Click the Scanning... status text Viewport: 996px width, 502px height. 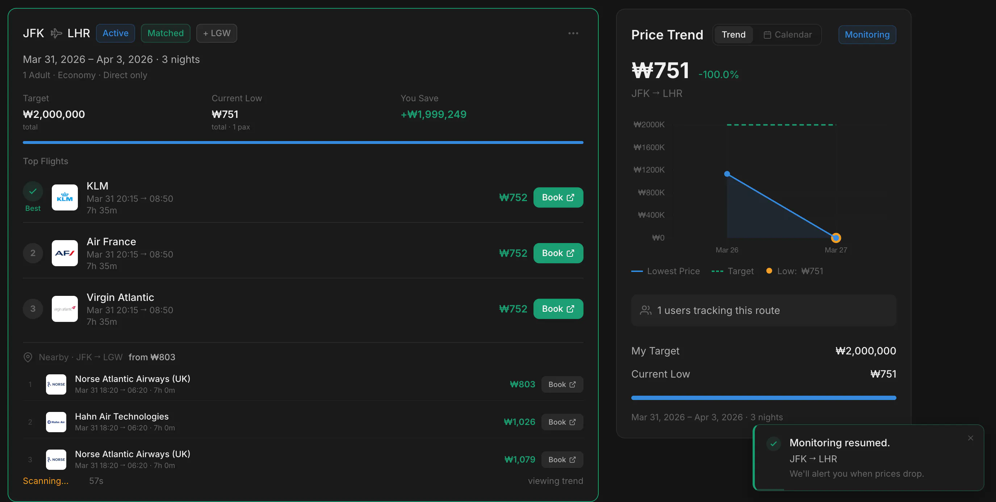coord(46,481)
